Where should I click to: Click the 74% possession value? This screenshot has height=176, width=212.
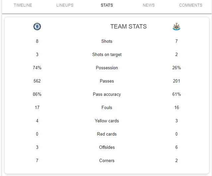point(37,68)
